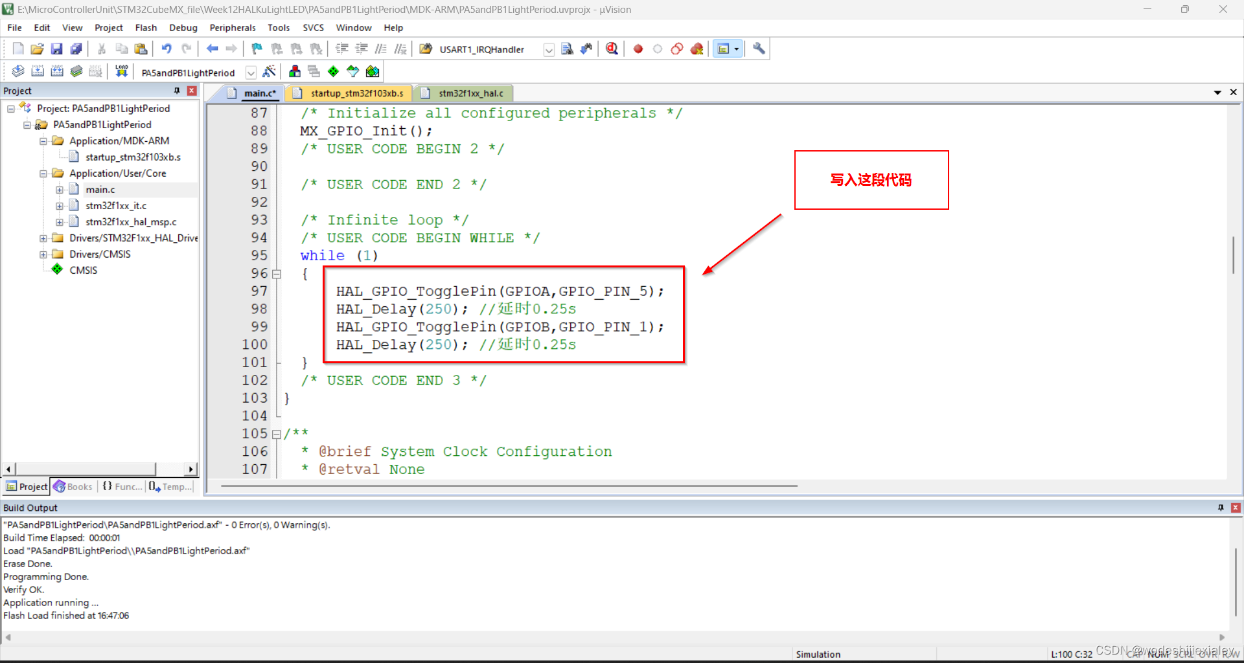Image resolution: width=1244 pixels, height=663 pixels.
Task: Open the File menu
Action: (14, 28)
